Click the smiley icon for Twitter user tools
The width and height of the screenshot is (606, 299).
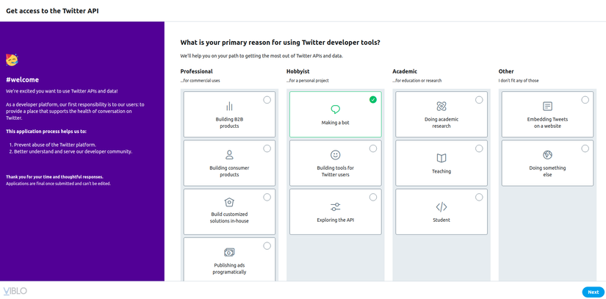(336, 155)
